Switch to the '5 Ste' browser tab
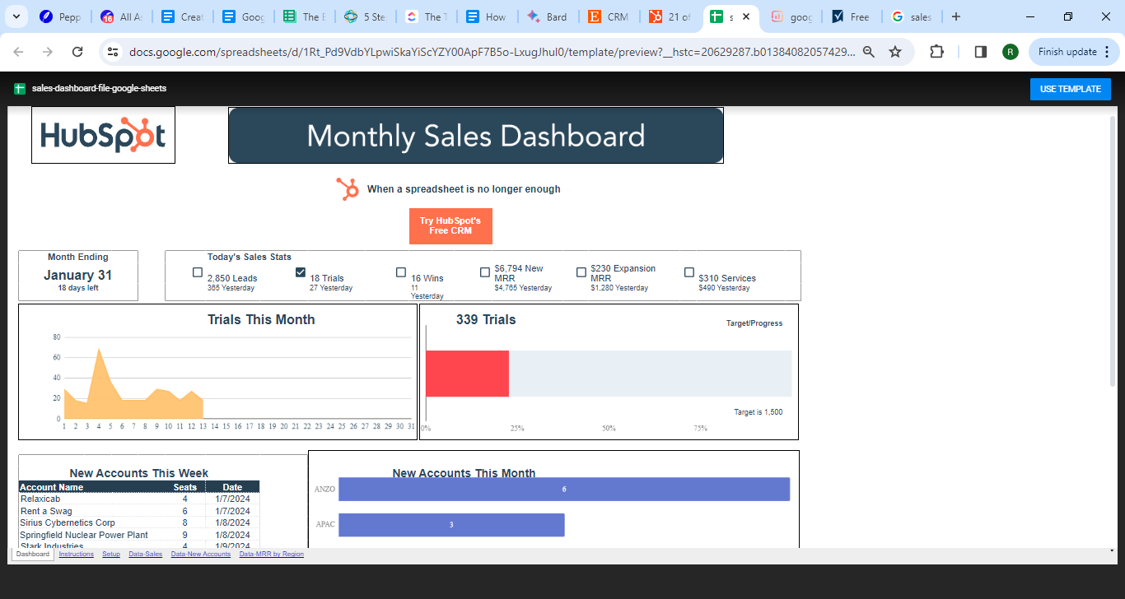 365,16
